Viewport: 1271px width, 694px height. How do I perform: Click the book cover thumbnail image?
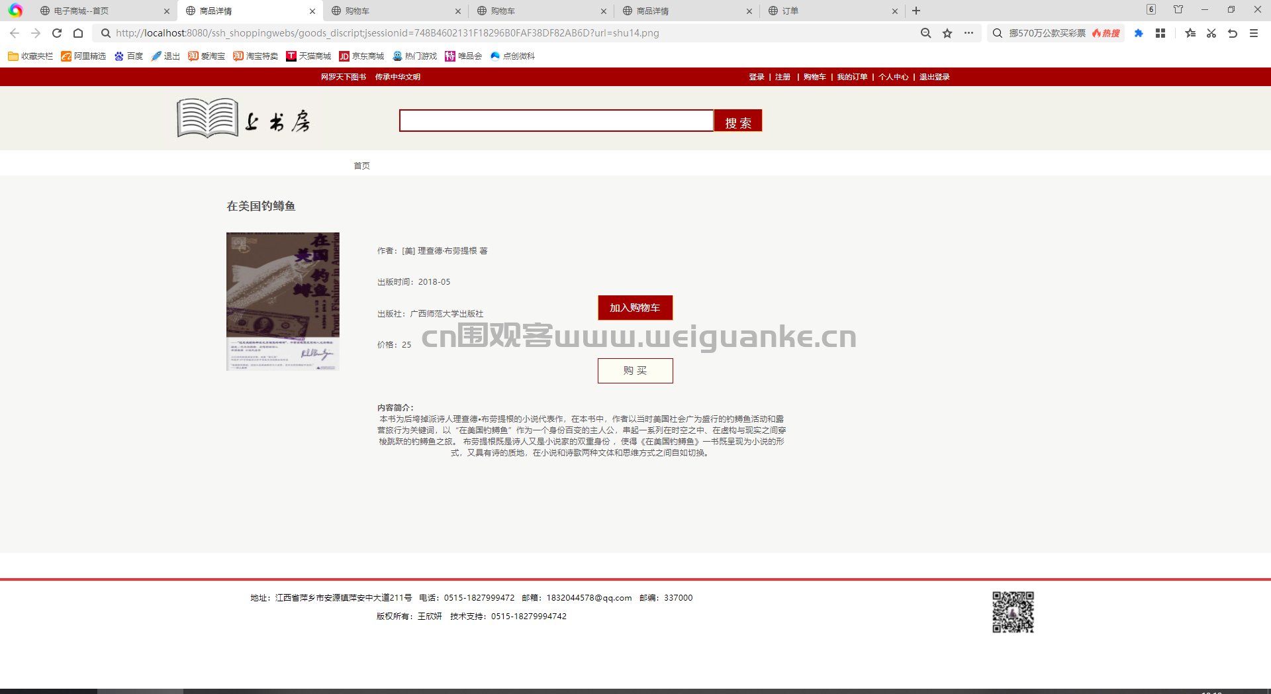pyautogui.click(x=283, y=301)
